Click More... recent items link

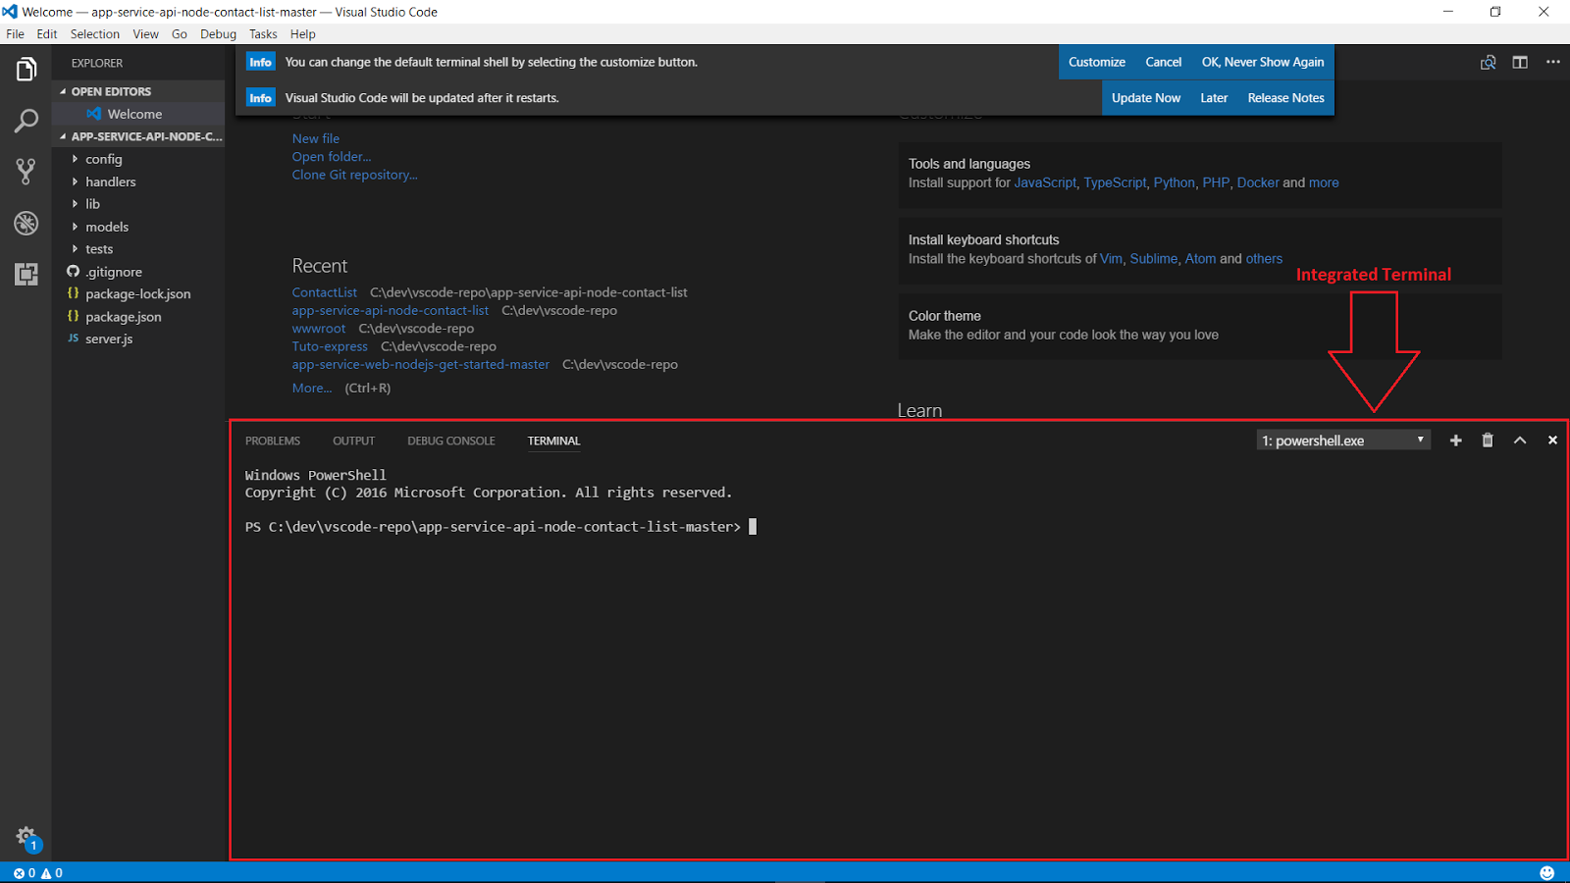pos(312,389)
